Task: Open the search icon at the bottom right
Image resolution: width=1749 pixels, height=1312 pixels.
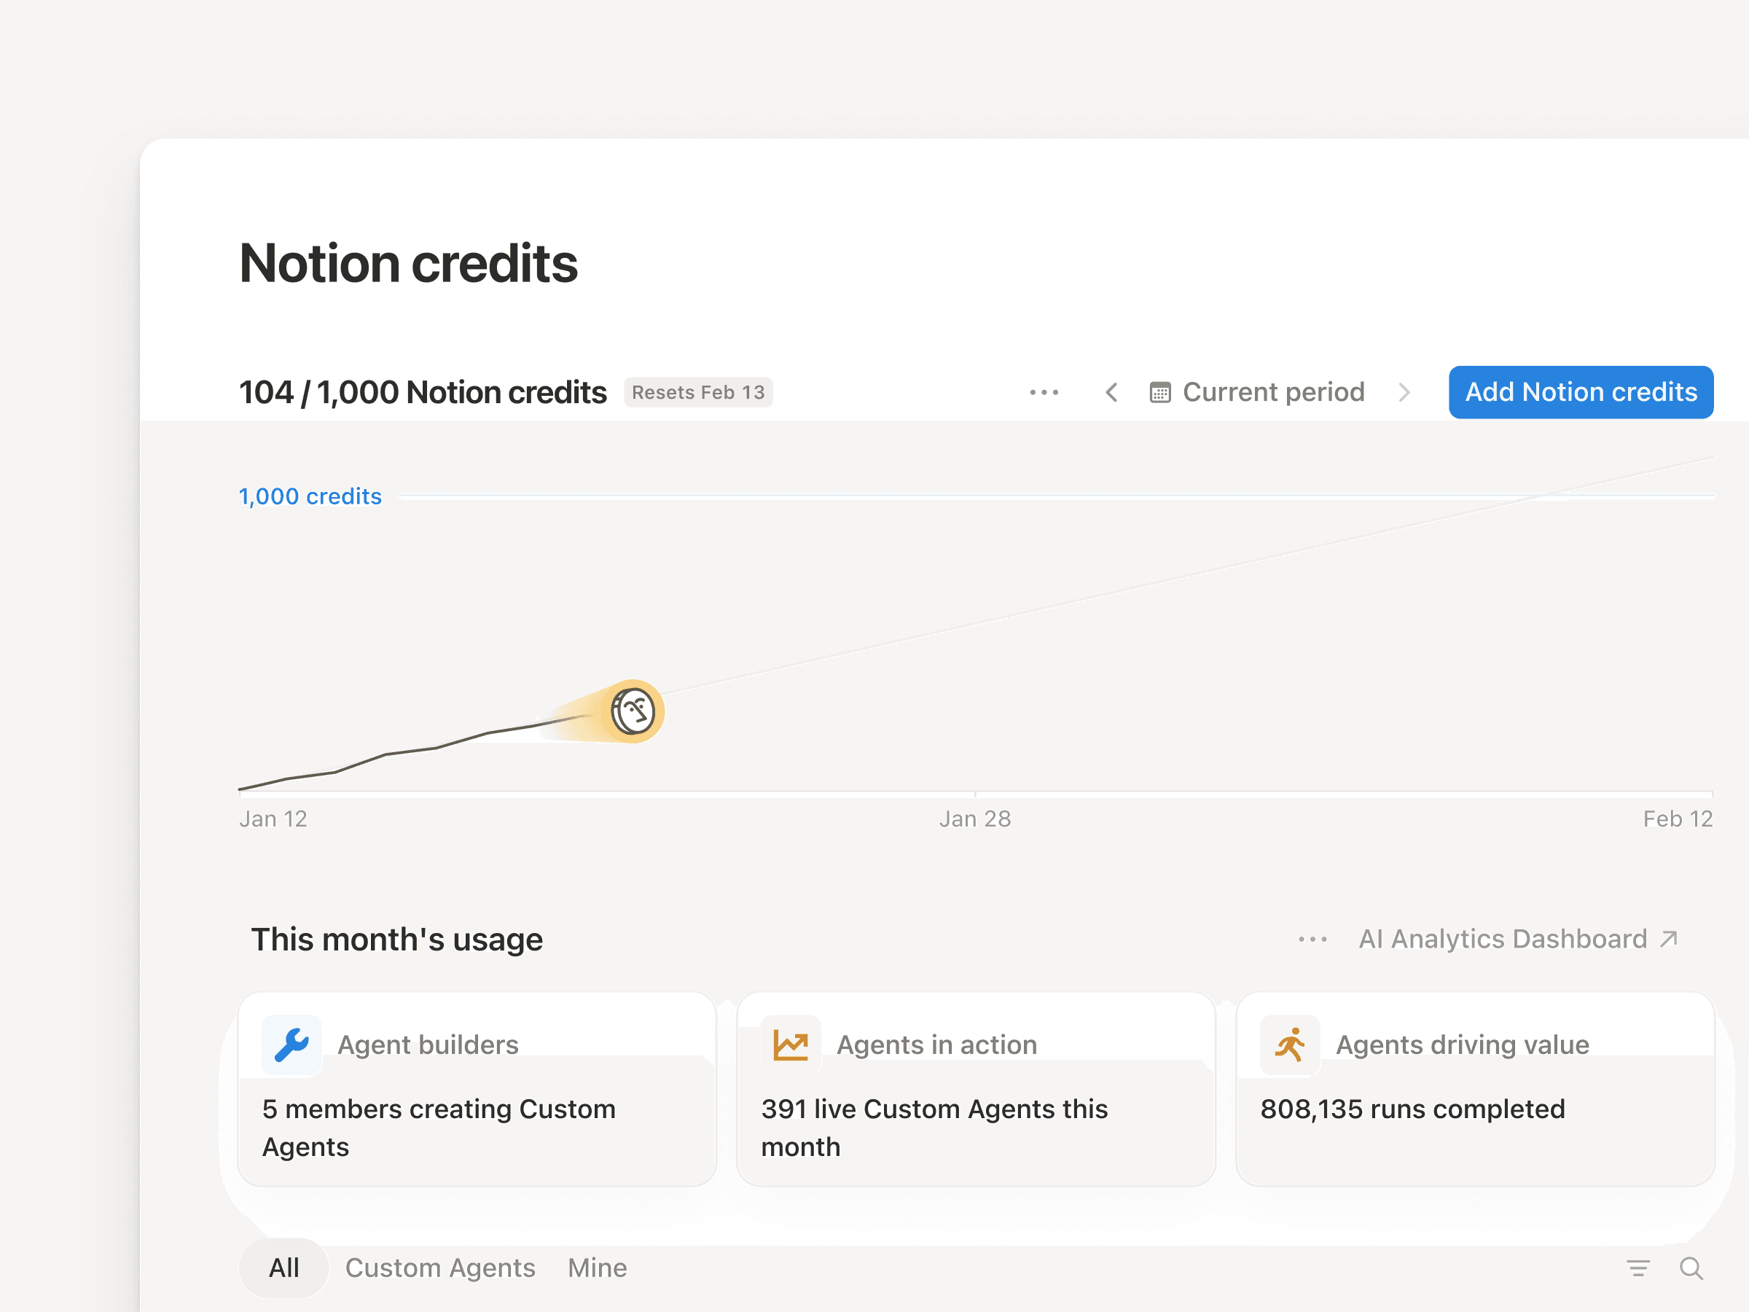Action: (x=1691, y=1267)
